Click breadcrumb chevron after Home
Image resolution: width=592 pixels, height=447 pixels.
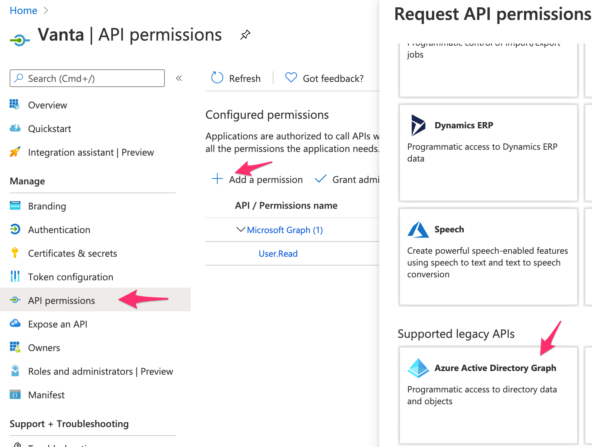point(46,11)
